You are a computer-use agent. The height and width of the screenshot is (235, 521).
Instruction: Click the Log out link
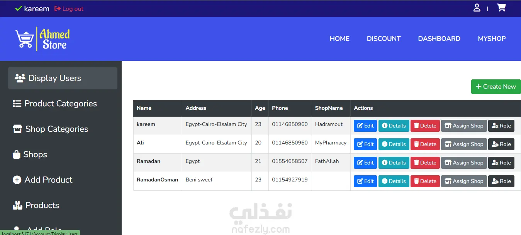point(69,8)
